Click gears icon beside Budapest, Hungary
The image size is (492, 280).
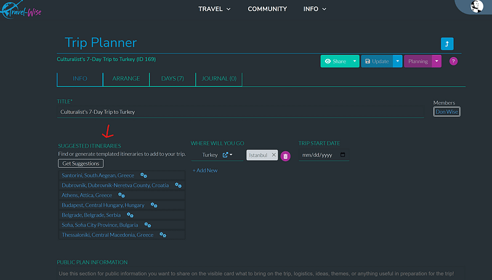coord(154,205)
